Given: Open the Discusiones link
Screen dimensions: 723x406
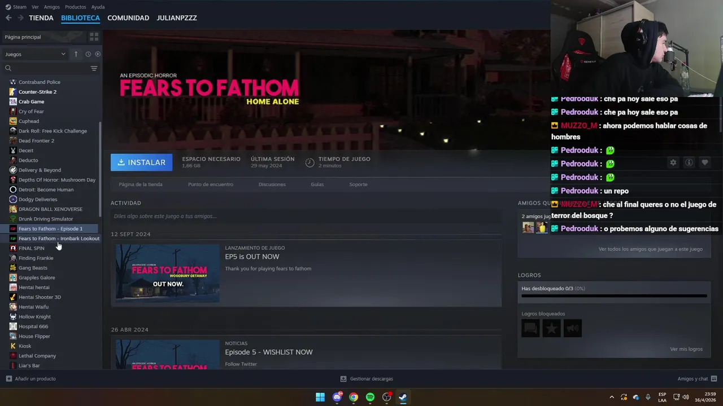Looking at the screenshot, I should [x=272, y=184].
